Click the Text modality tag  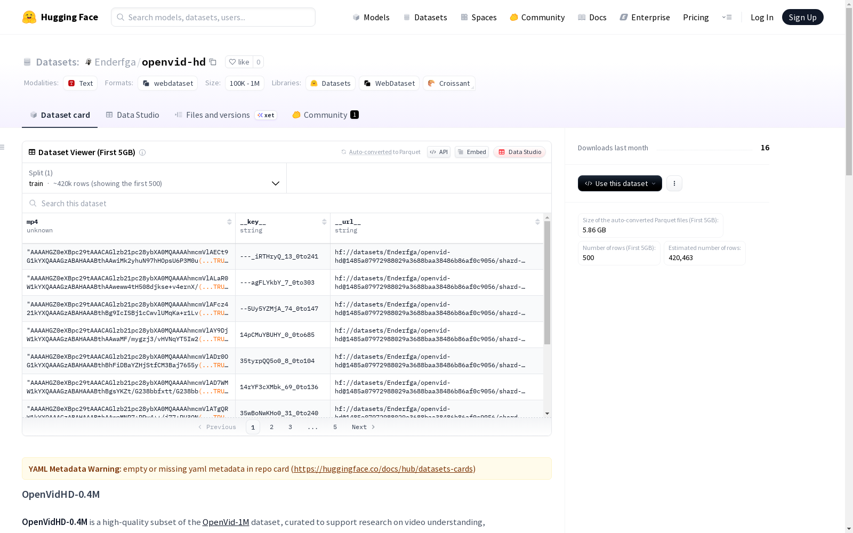click(81, 83)
